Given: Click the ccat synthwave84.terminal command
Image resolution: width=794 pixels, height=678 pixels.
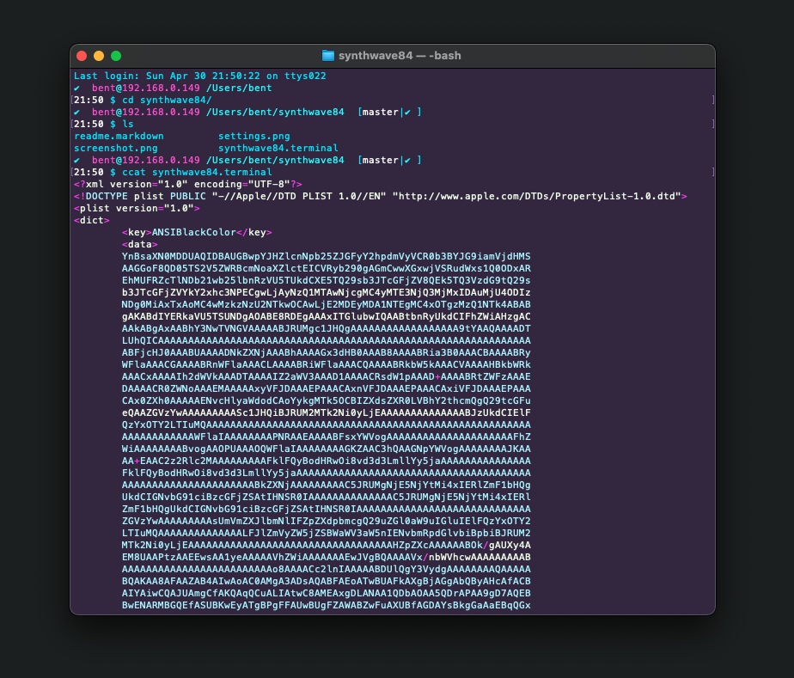Looking at the screenshot, I should pos(197,172).
